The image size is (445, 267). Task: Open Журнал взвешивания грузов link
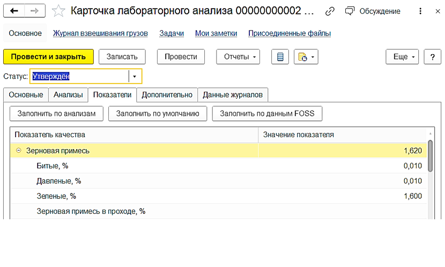click(100, 33)
